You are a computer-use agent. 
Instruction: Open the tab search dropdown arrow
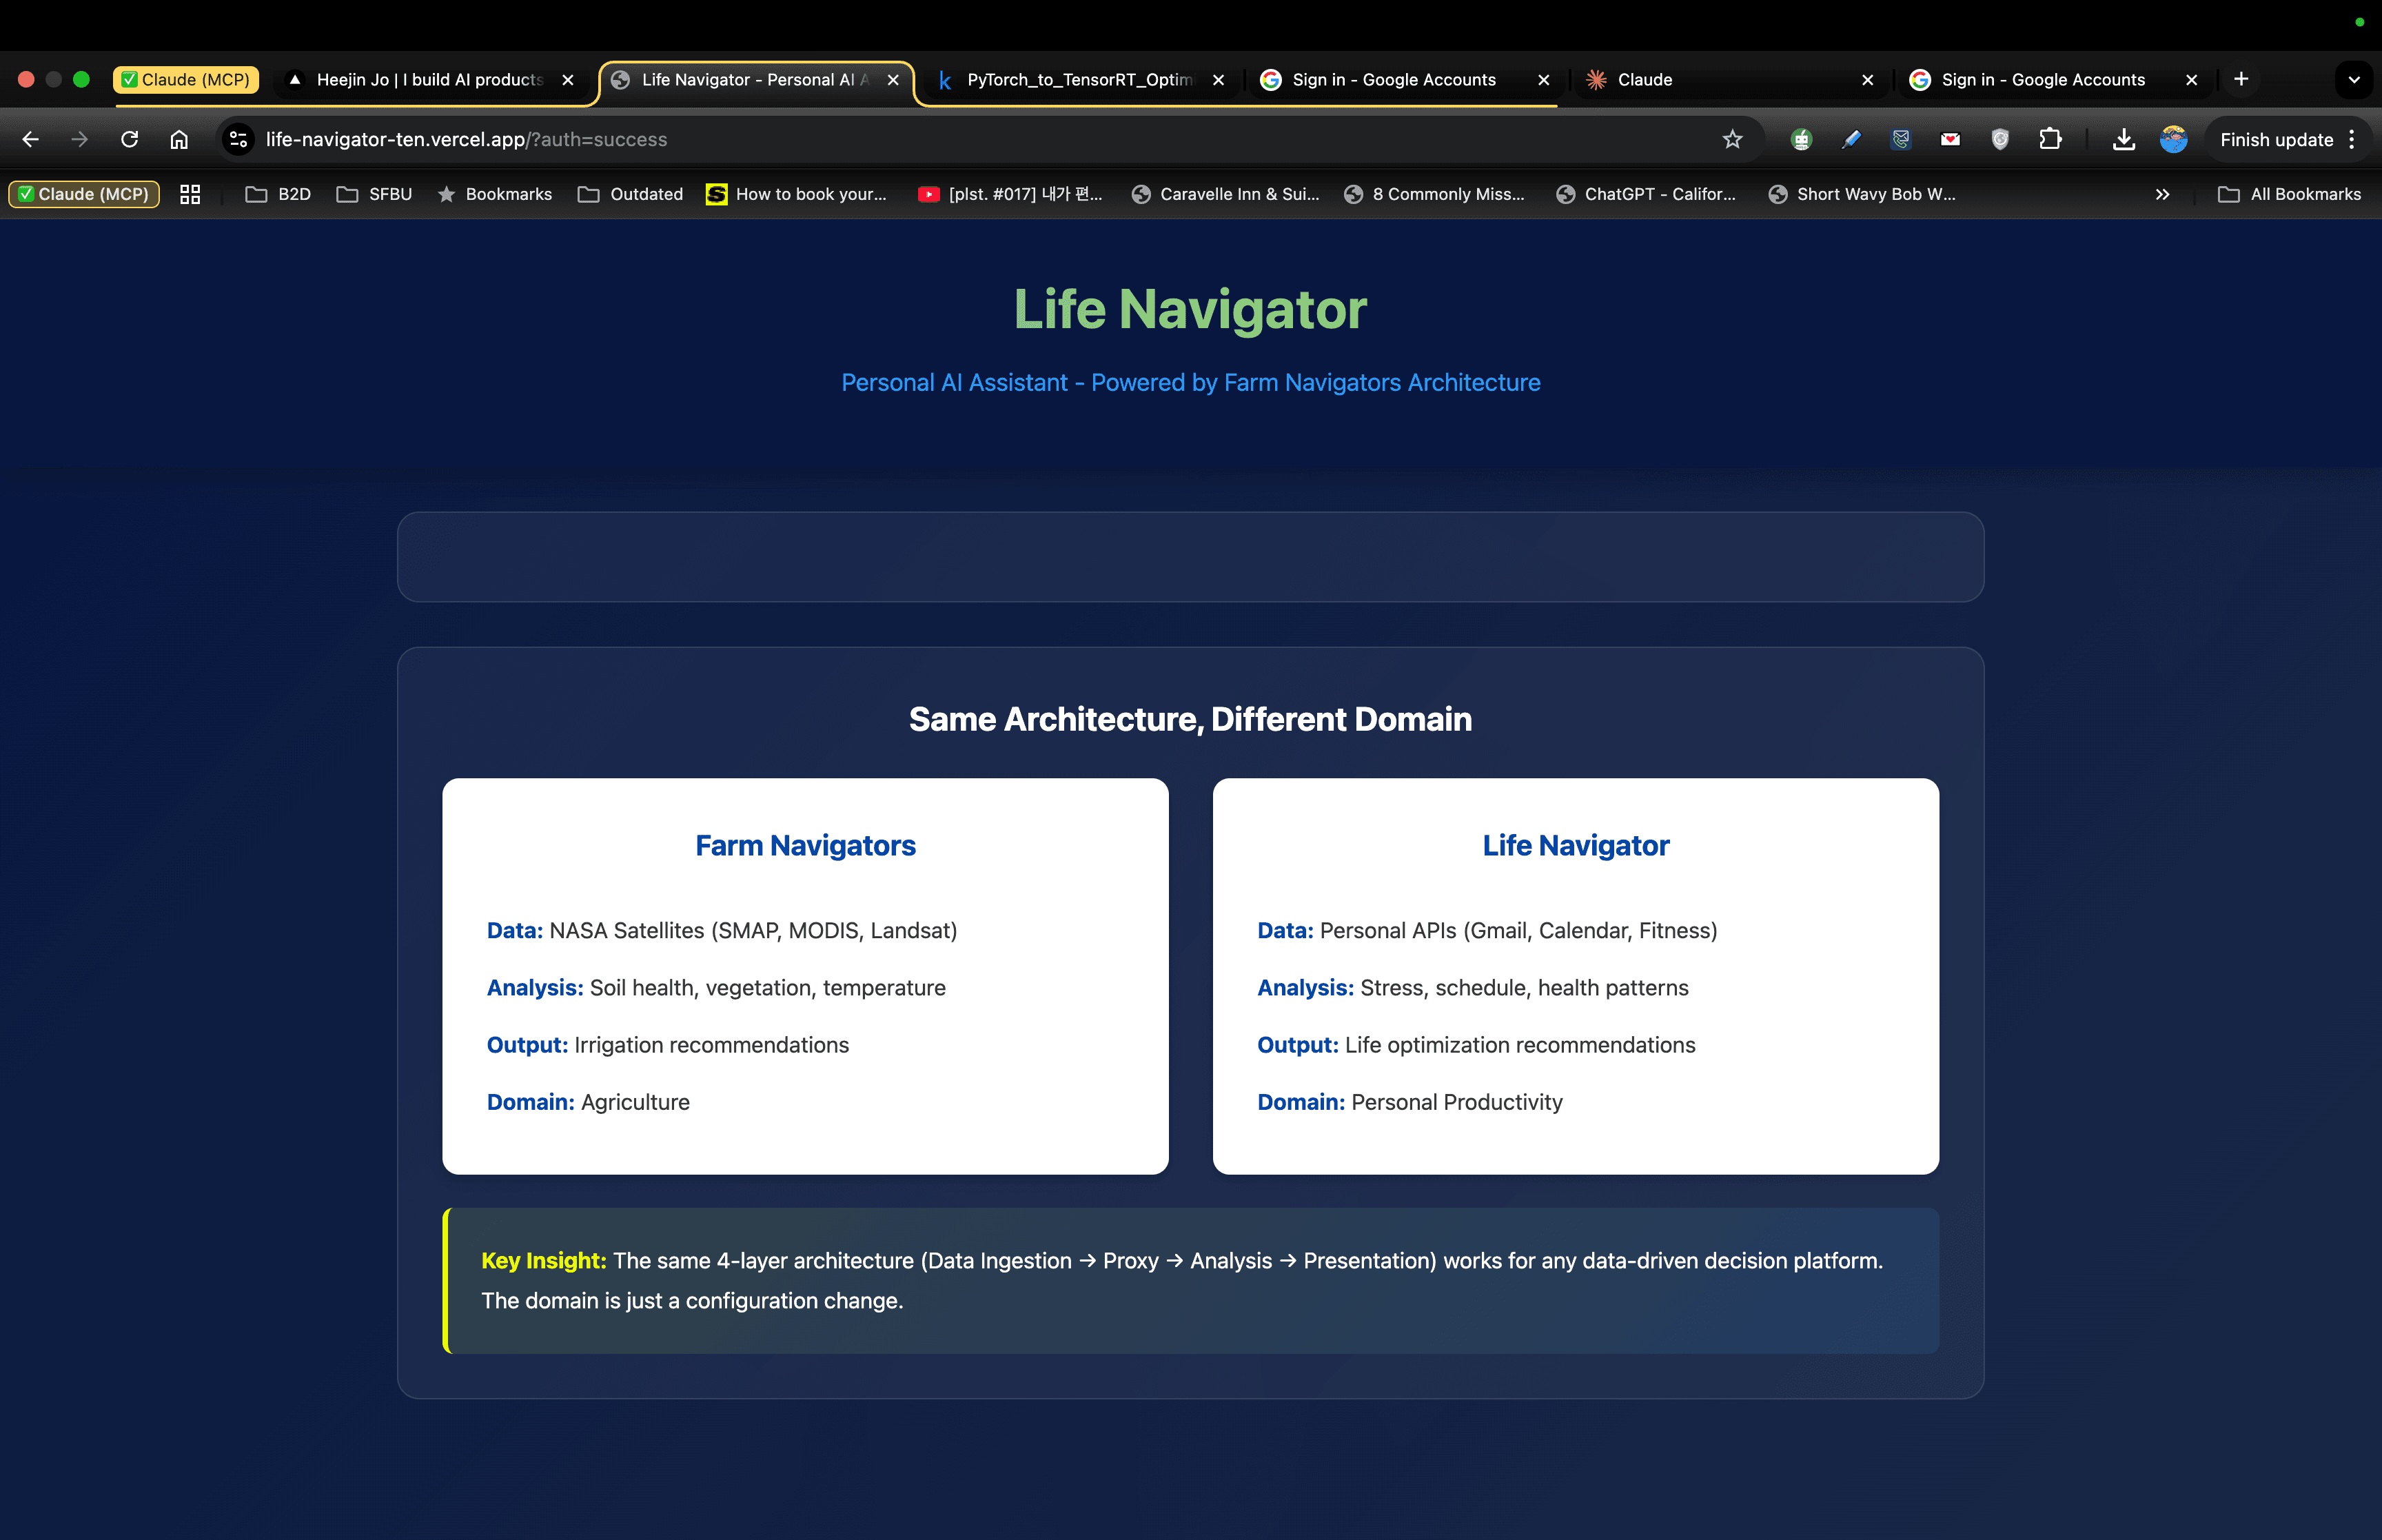coord(2354,79)
